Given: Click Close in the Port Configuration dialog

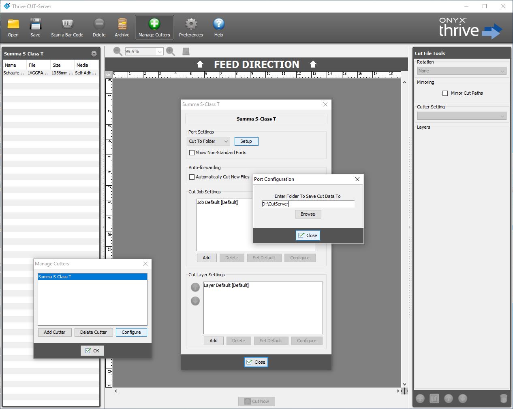Looking at the screenshot, I should click(x=308, y=235).
